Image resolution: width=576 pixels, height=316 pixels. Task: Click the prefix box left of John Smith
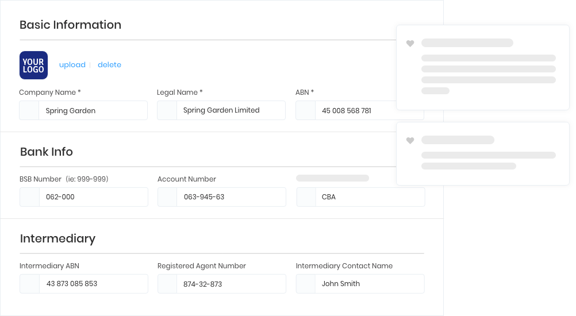[x=306, y=284]
